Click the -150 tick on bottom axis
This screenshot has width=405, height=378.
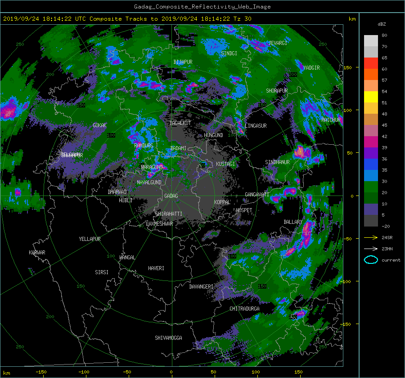pyautogui.click(x=41, y=372)
